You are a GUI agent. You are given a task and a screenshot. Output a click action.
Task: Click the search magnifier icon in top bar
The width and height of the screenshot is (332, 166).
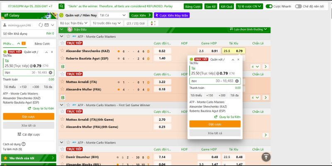click(x=61, y=7)
